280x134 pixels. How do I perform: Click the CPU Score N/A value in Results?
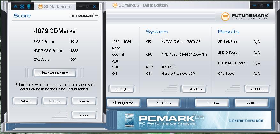tap(257, 74)
